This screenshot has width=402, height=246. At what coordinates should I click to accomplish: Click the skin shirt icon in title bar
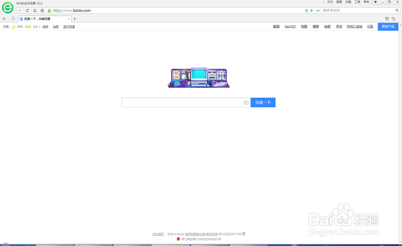pos(375,2)
